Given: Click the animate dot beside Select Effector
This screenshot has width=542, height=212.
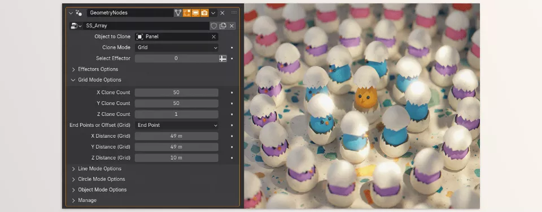Looking at the screenshot, I should tap(231, 58).
